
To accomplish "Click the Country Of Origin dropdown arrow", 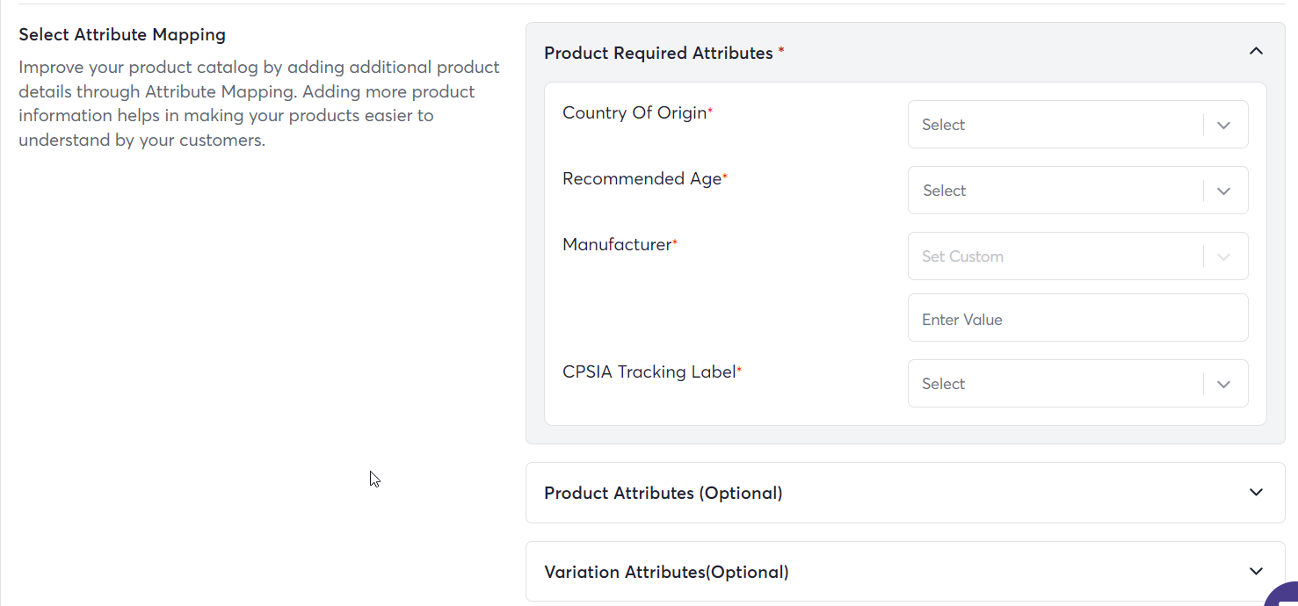I will point(1223,125).
